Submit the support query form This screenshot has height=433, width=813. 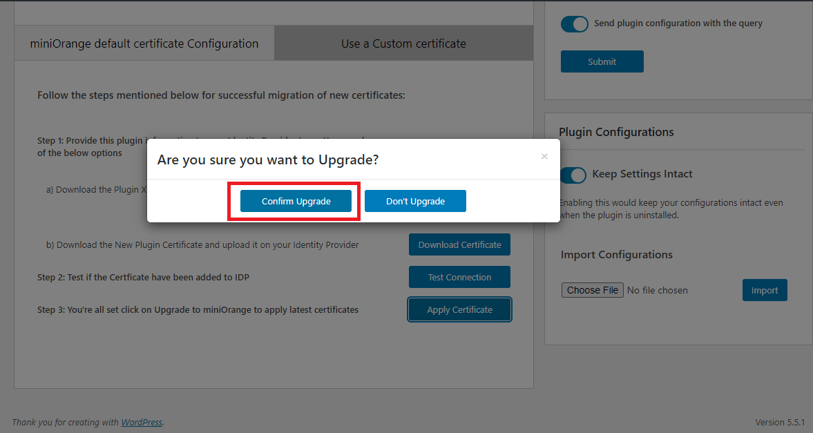pyautogui.click(x=602, y=61)
